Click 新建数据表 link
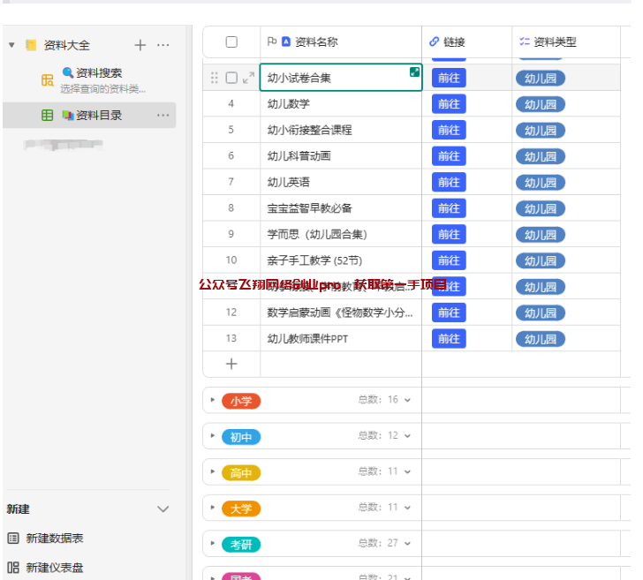This screenshot has width=643, height=580. 55,539
